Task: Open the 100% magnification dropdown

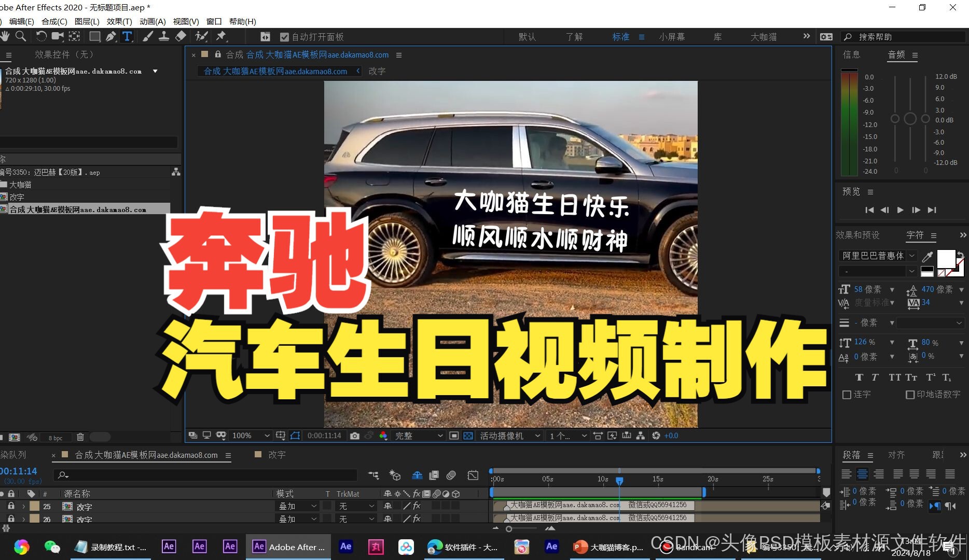Action: tap(251, 436)
